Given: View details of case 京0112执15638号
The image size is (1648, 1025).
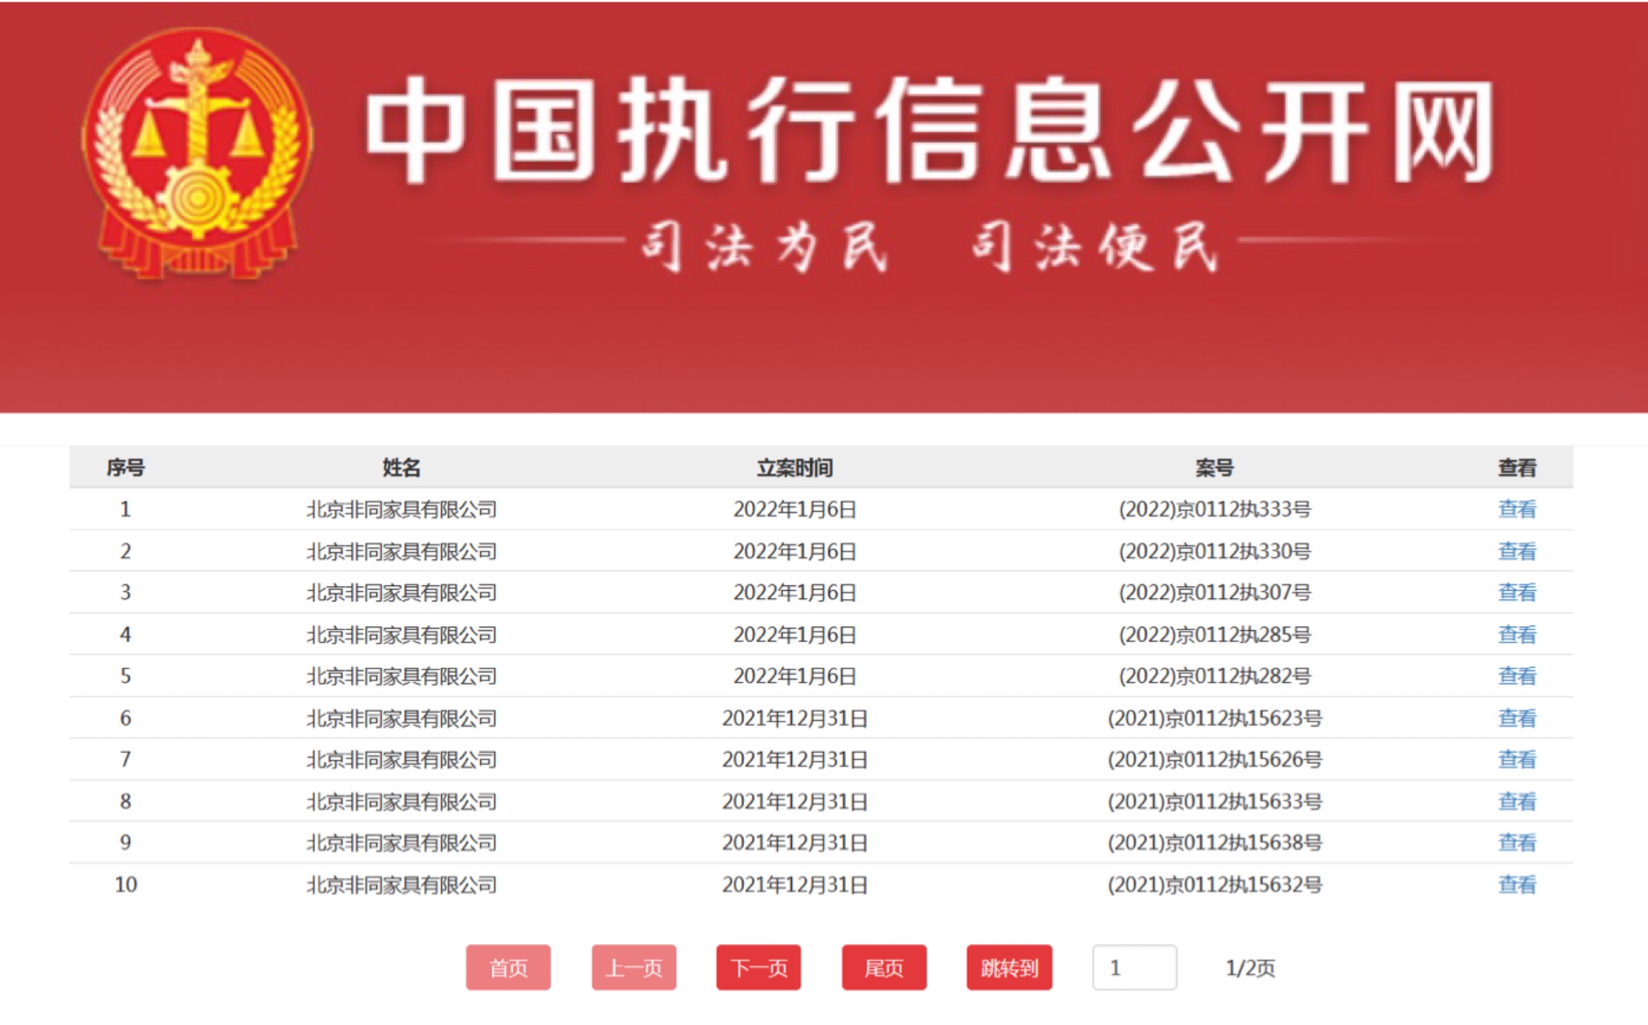Looking at the screenshot, I should pos(1517,843).
